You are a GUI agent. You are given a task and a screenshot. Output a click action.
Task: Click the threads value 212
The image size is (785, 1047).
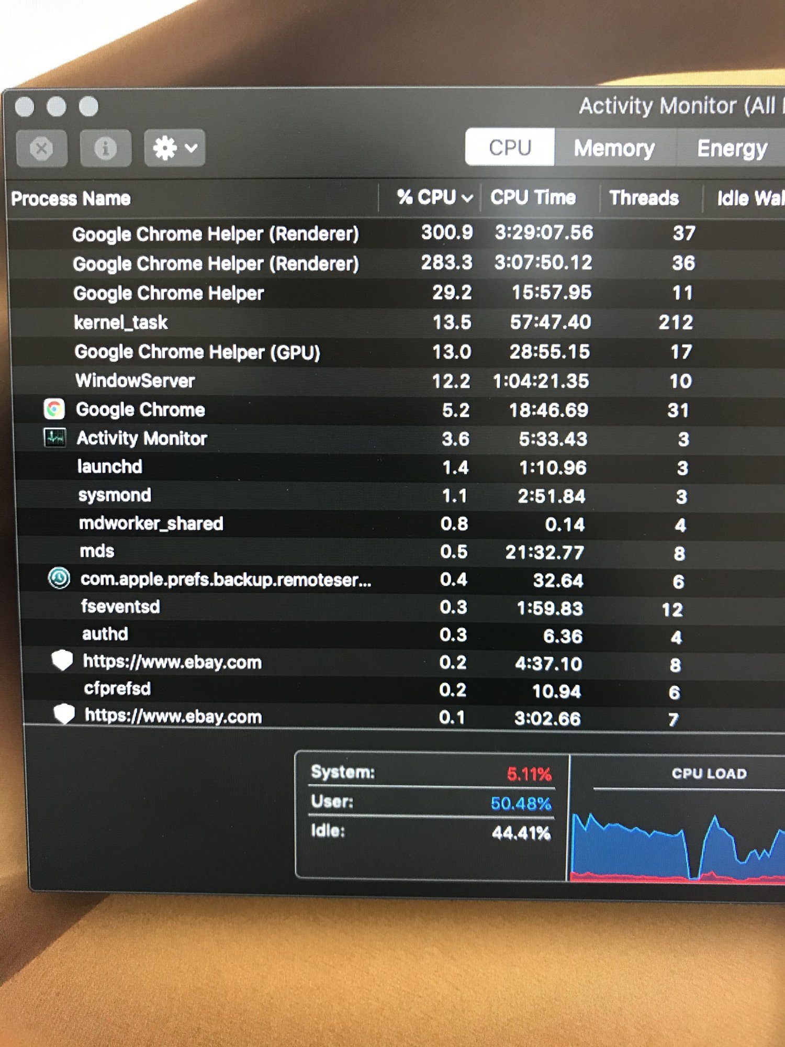(676, 322)
